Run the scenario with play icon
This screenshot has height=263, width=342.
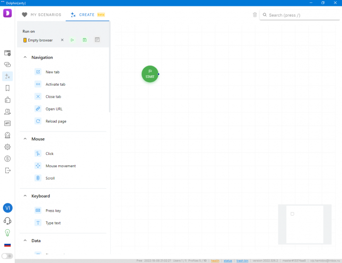click(72, 40)
